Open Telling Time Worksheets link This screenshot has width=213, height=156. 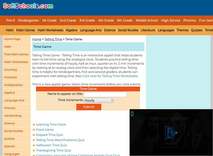pyautogui.click(x=110, y=76)
